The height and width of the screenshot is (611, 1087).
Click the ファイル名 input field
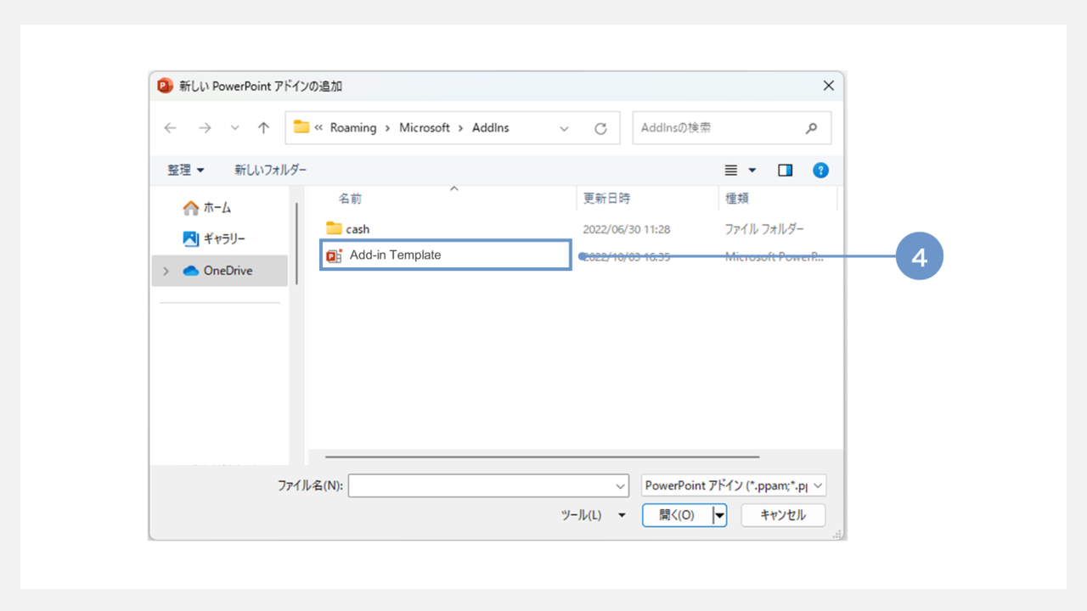[488, 485]
